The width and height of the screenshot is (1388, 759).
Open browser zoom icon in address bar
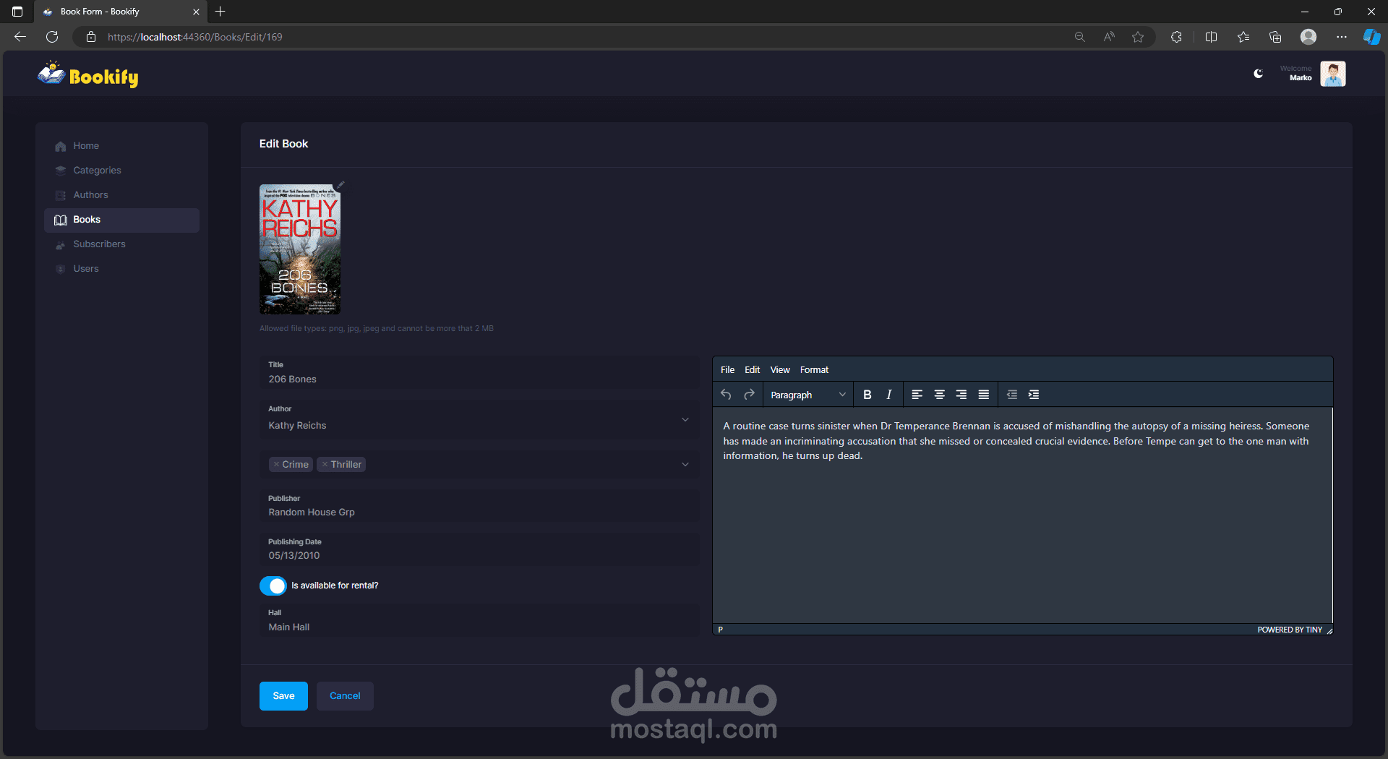pyautogui.click(x=1080, y=37)
